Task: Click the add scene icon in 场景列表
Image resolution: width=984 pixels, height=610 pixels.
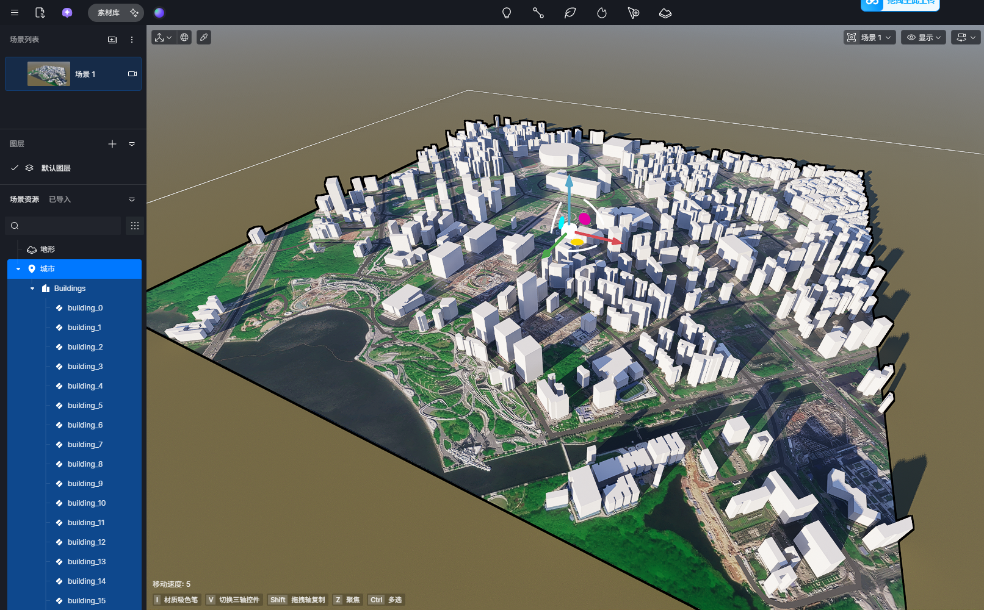Action: 112,40
